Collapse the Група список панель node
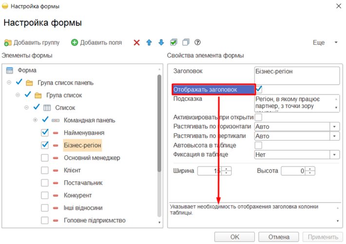Image resolution: width=346 pixels, height=244 pixels. pos(9,82)
